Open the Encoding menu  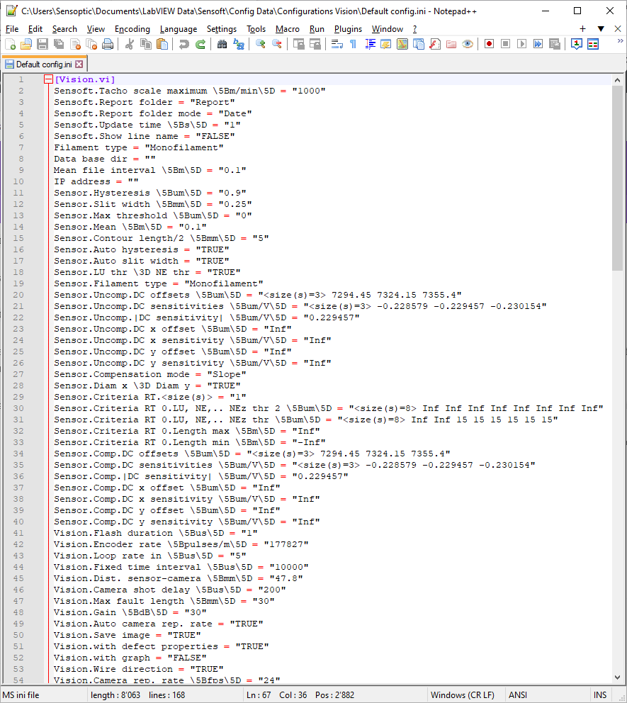point(132,29)
